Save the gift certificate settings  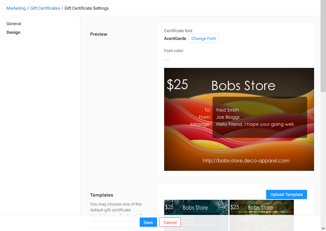click(148, 222)
